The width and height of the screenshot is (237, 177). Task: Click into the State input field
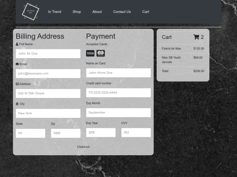coord(31,133)
